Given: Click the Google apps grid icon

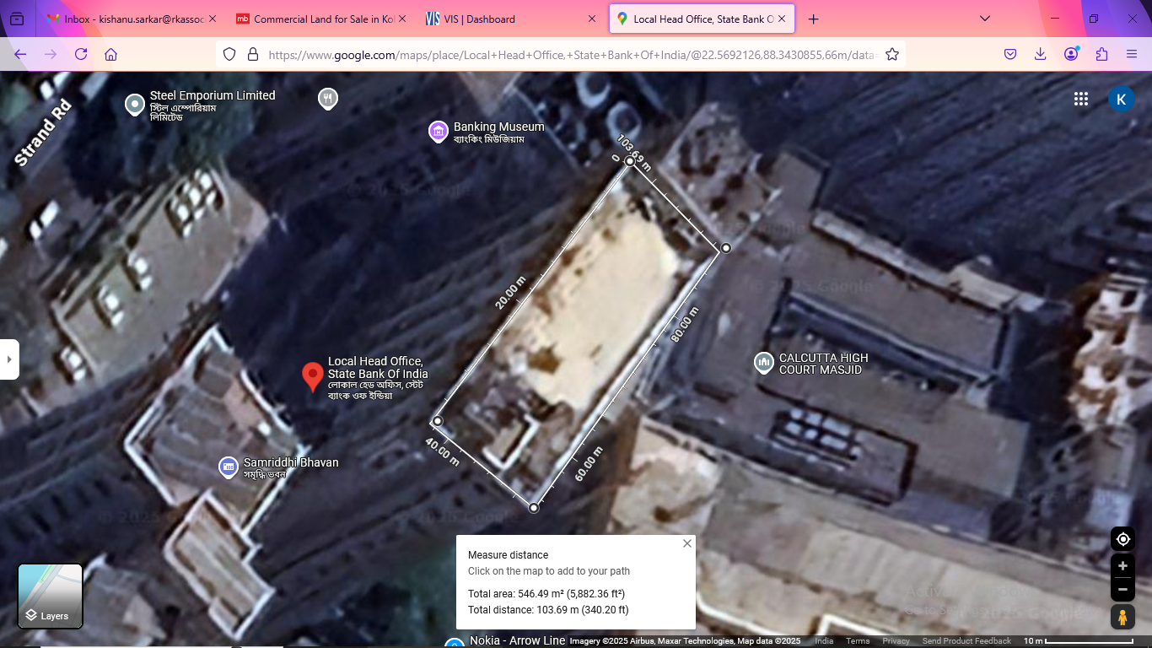Looking at the screenshot, I should (1081, 99).
